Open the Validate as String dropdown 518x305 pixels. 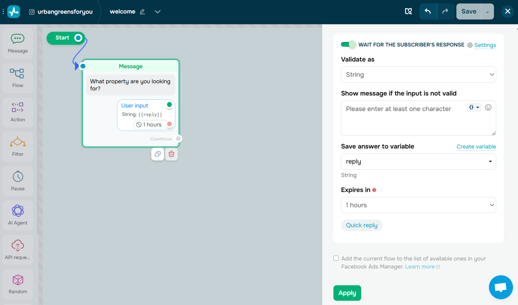click(418, 74)
